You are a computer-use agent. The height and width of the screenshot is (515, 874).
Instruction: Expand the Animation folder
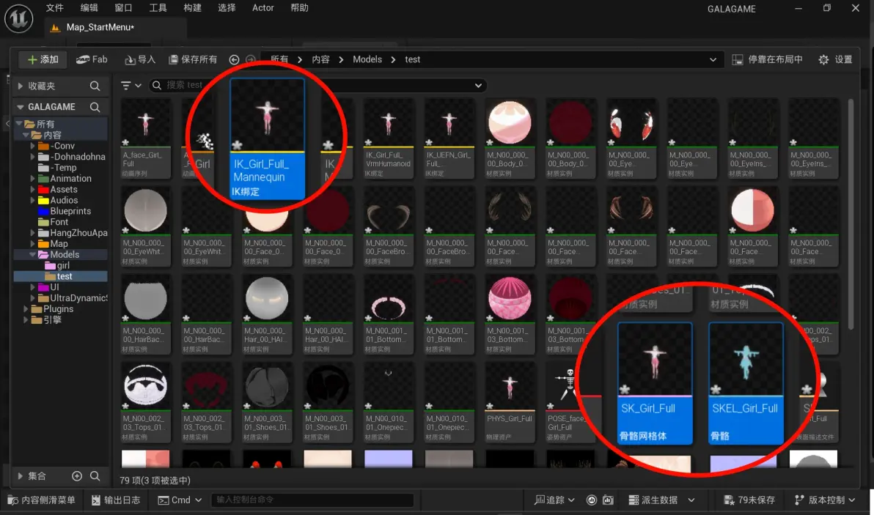32,179
